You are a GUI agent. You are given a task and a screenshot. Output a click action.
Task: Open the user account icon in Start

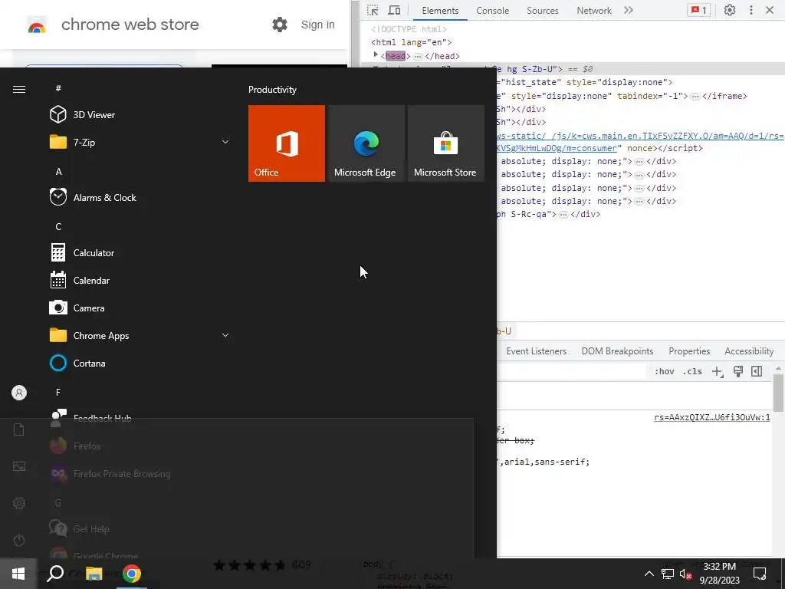tap(19, 393)
